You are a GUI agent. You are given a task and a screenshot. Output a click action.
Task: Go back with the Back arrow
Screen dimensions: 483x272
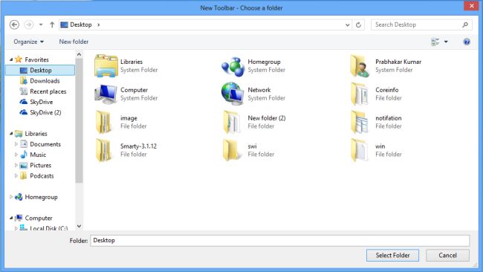coord(14,25)
